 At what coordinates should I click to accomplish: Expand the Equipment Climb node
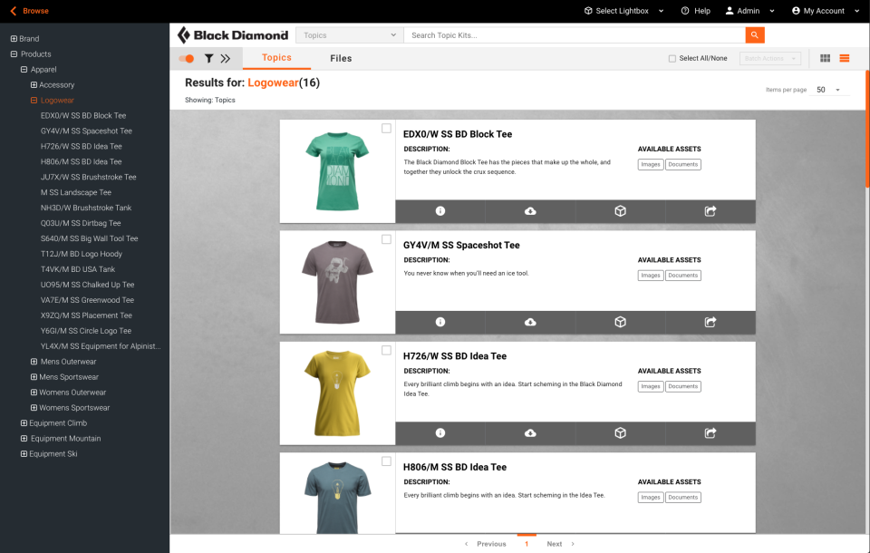pyautogui.click(x=24, y=423)
